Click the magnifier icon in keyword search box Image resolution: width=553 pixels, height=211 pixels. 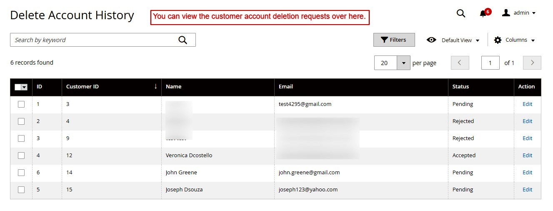point(183,40)
